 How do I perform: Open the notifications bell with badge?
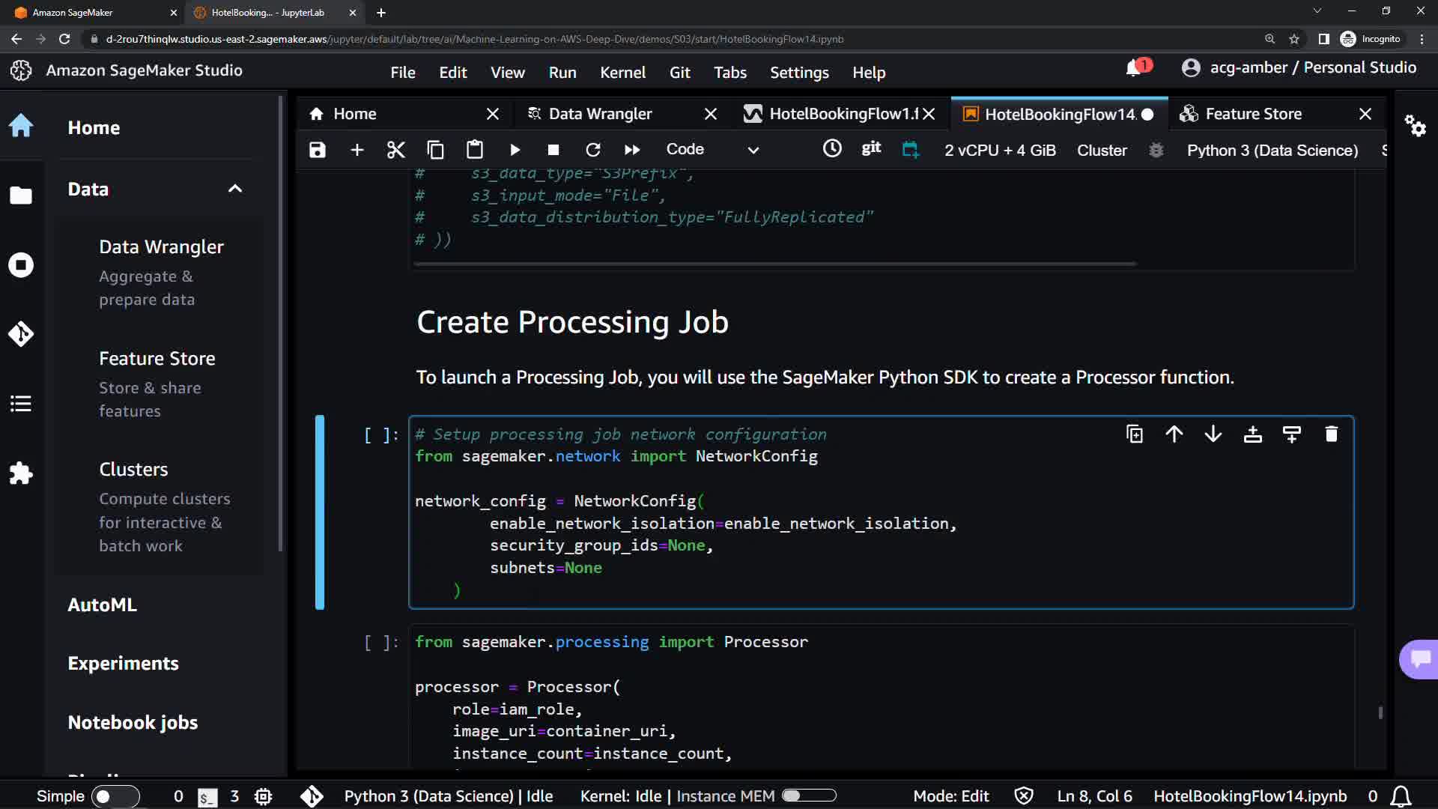click(x=1135, y=69)
